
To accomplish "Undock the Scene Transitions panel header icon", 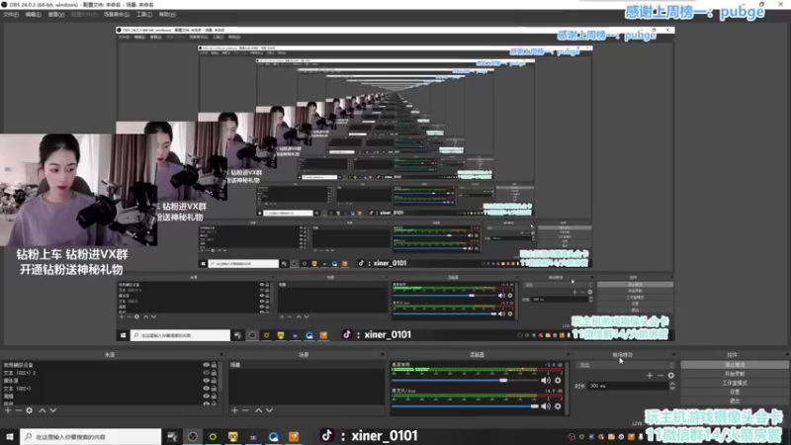I will click(x=674, y=355).
